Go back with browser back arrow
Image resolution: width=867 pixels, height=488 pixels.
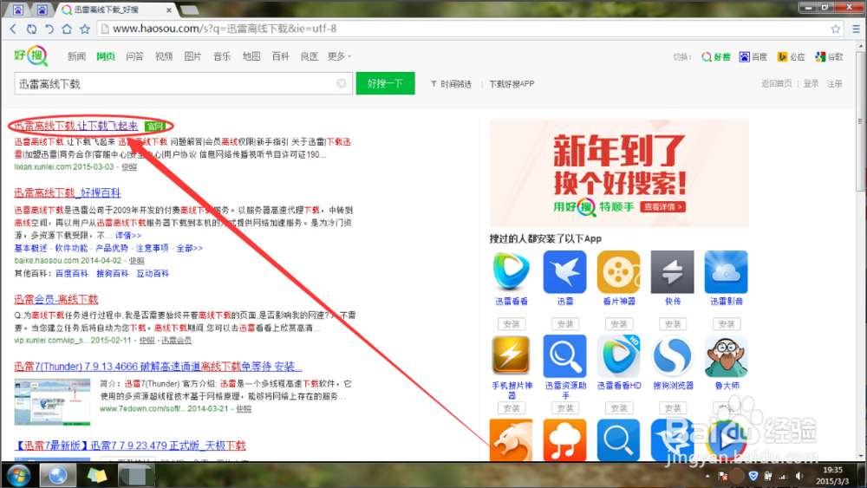point(14,29)
